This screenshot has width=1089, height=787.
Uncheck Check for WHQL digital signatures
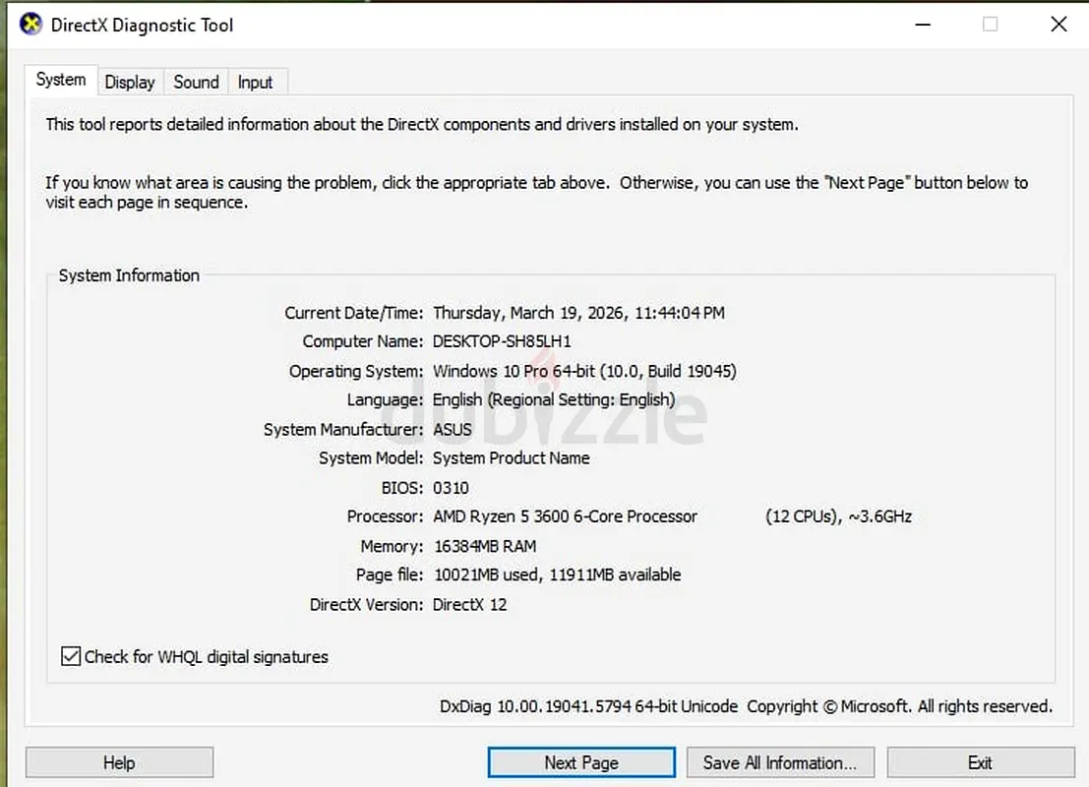pyautogui.click(x=71, y=656)
